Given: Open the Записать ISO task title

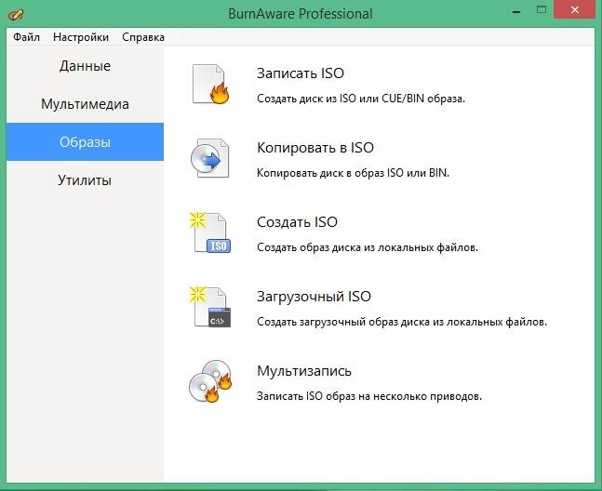Looking at the screenshot, I should click(x=301, y=73).
